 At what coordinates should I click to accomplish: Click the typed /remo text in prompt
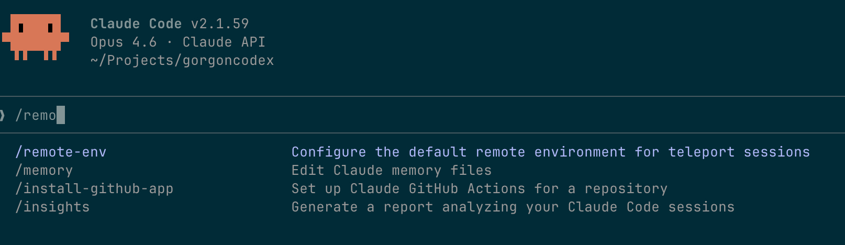tap(36, 115)
